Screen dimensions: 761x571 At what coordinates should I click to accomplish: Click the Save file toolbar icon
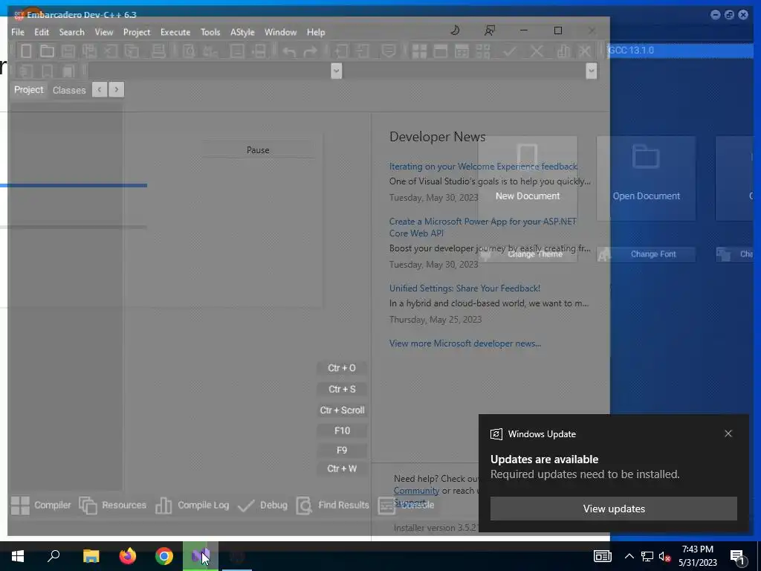point(68,51)
